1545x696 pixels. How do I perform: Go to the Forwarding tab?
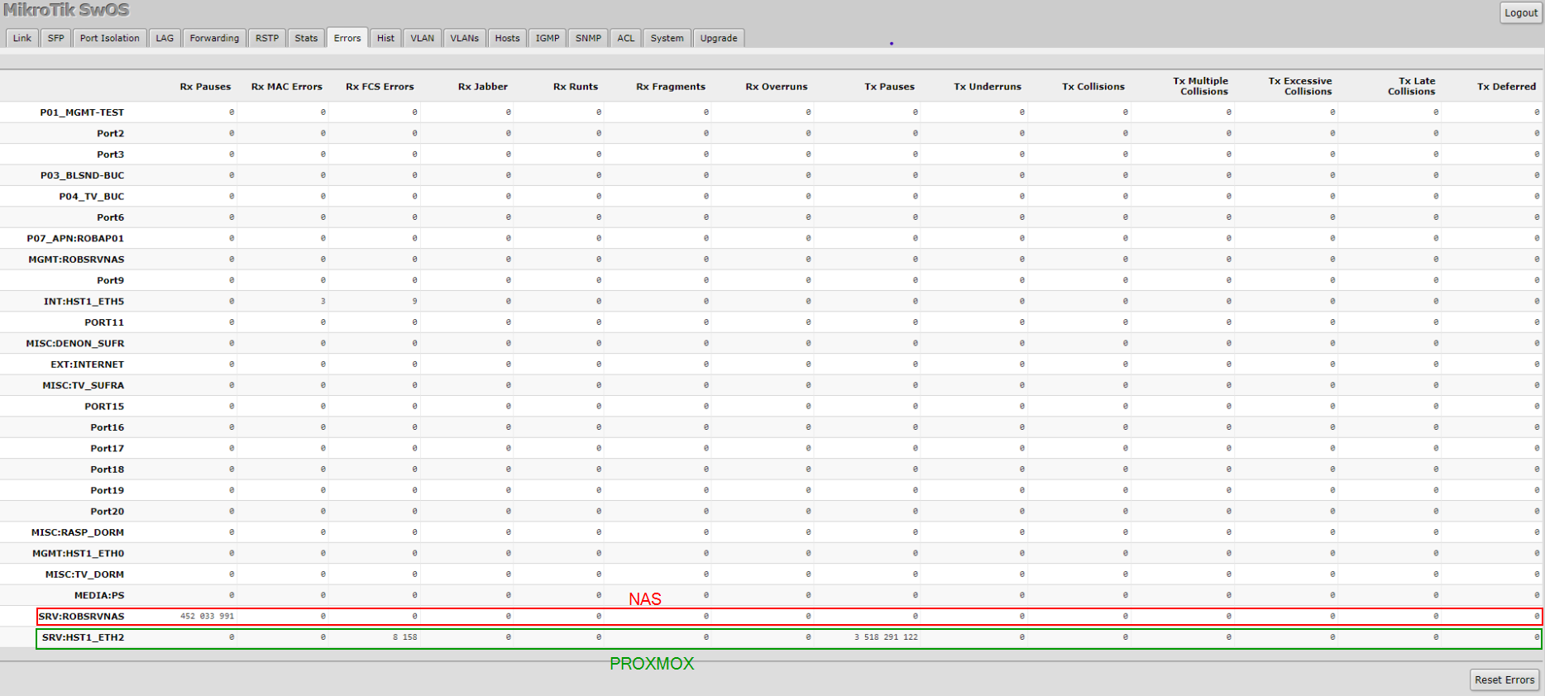214,38
